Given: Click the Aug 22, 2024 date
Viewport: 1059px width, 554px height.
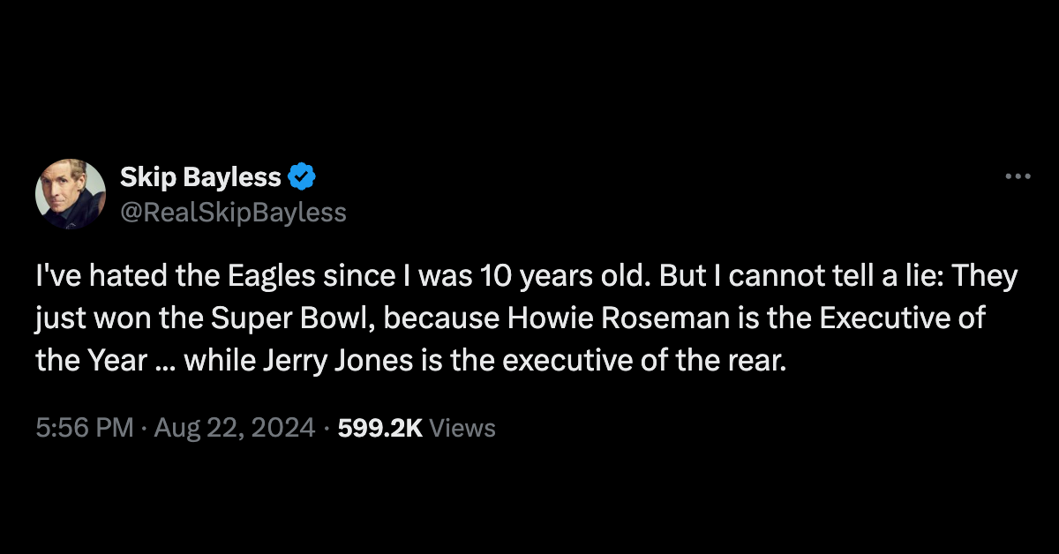Looking at the screenshot, I should click(235, 428).
